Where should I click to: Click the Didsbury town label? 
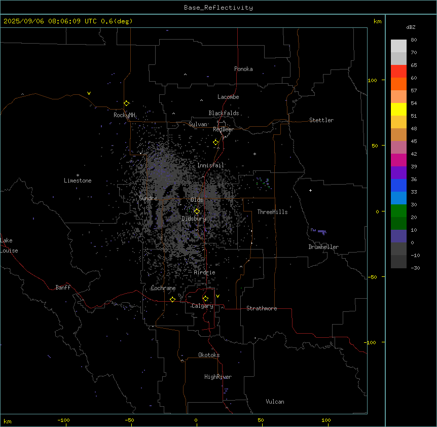click(194, 219)
